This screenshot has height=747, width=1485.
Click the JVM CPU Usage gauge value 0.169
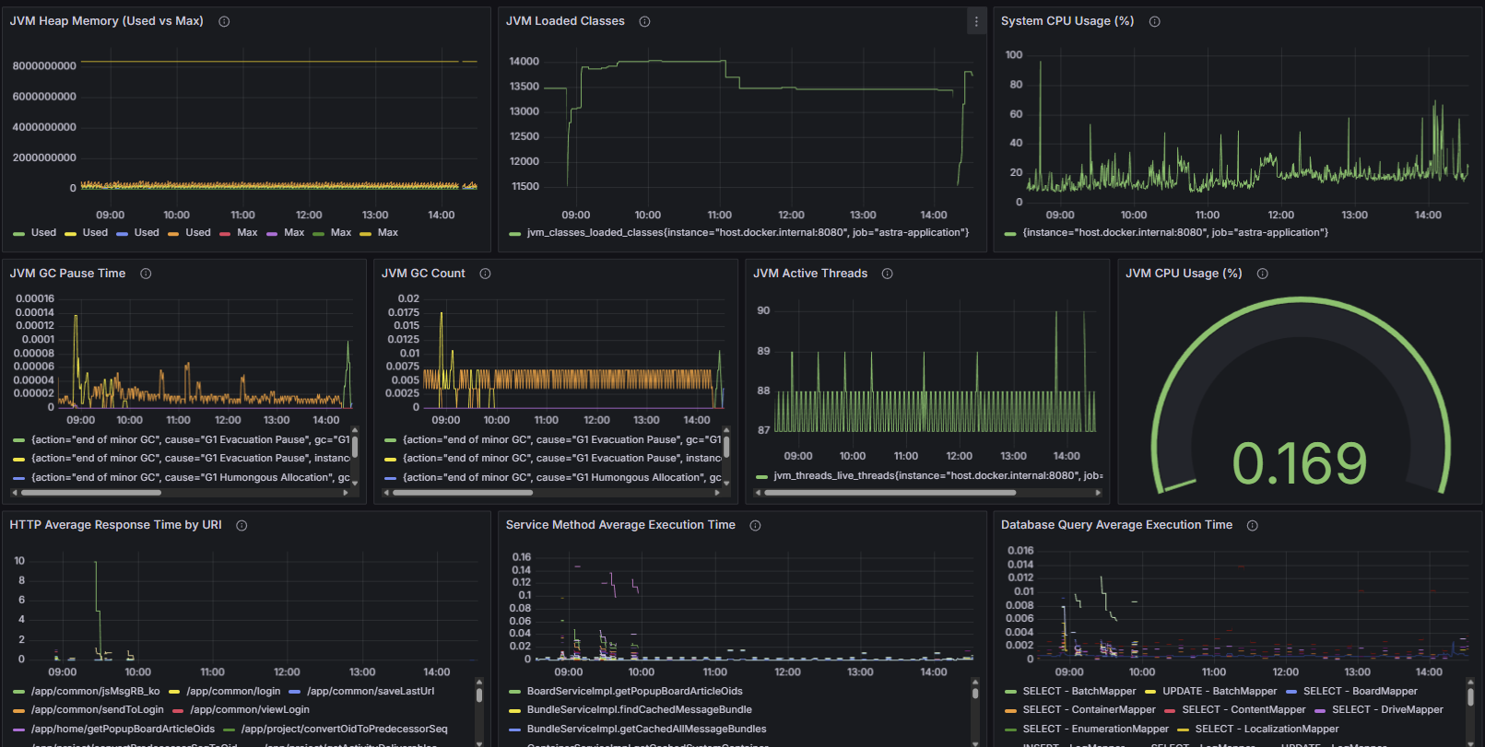(x=1300, y=463)
